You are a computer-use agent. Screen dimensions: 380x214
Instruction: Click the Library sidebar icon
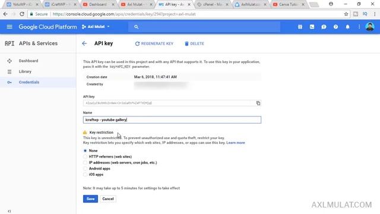[9, 71]
